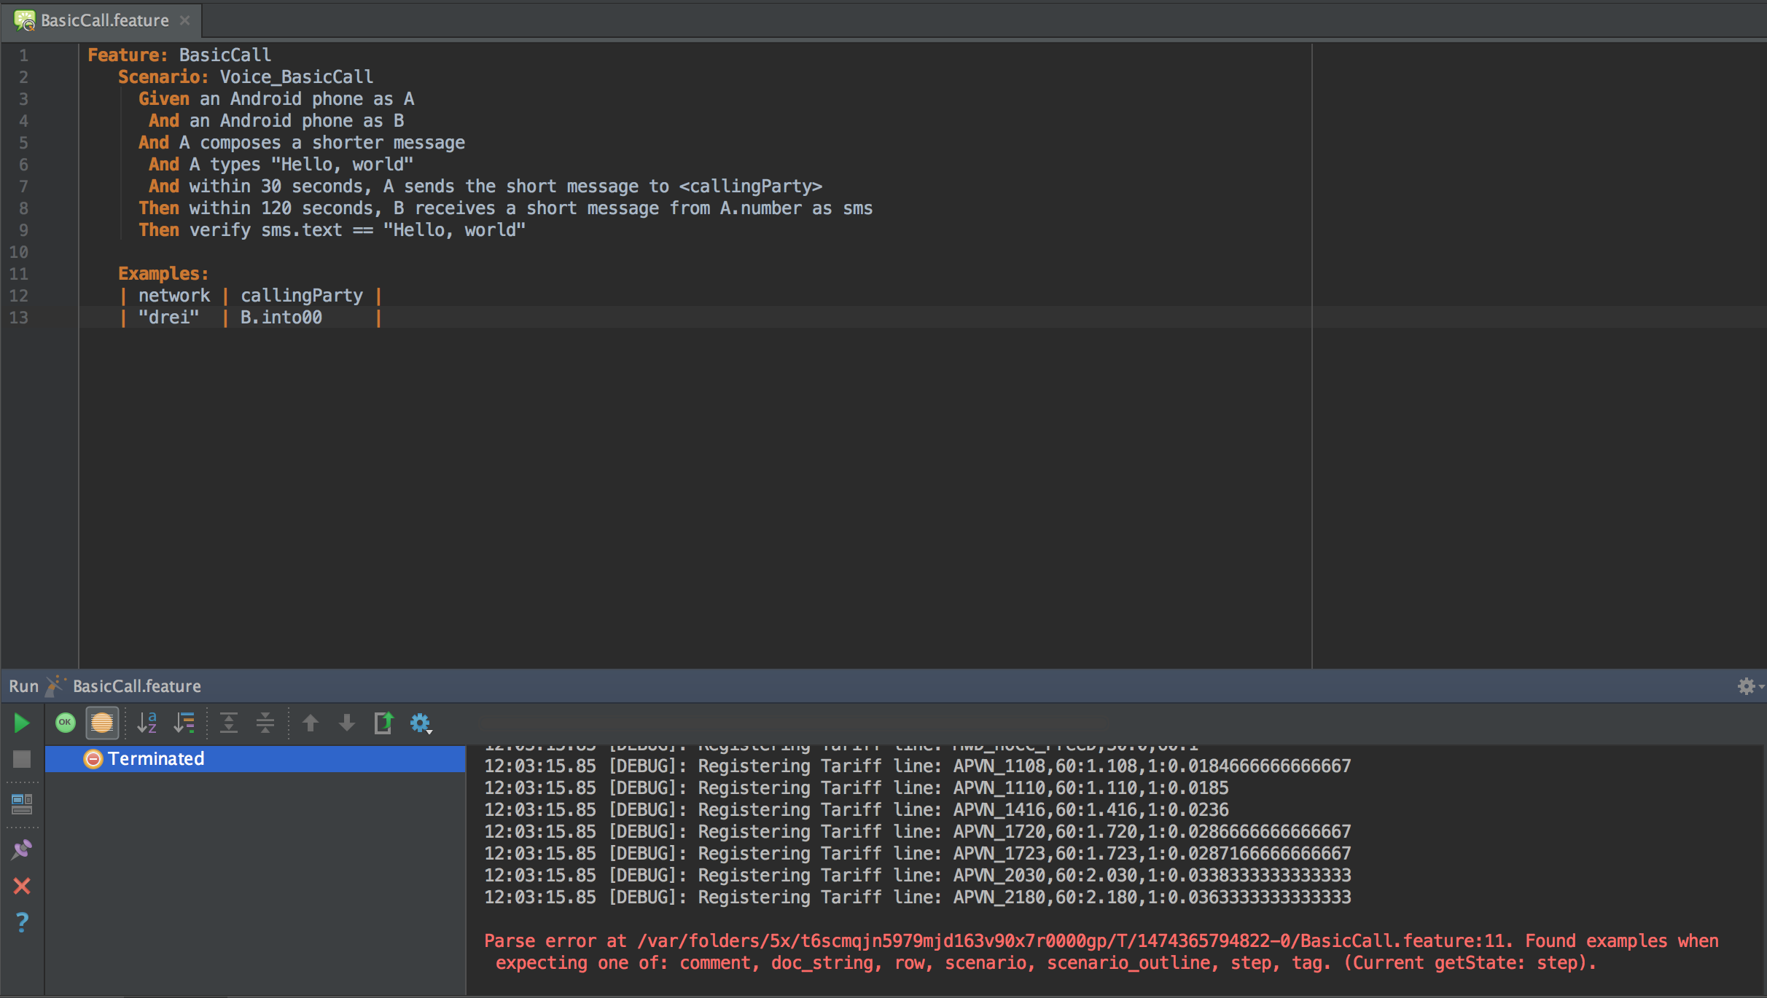Viewport: 1767px width, 998px height.
Task: Click the APVN_1723 tariff log line
Action: pos(918,853)
